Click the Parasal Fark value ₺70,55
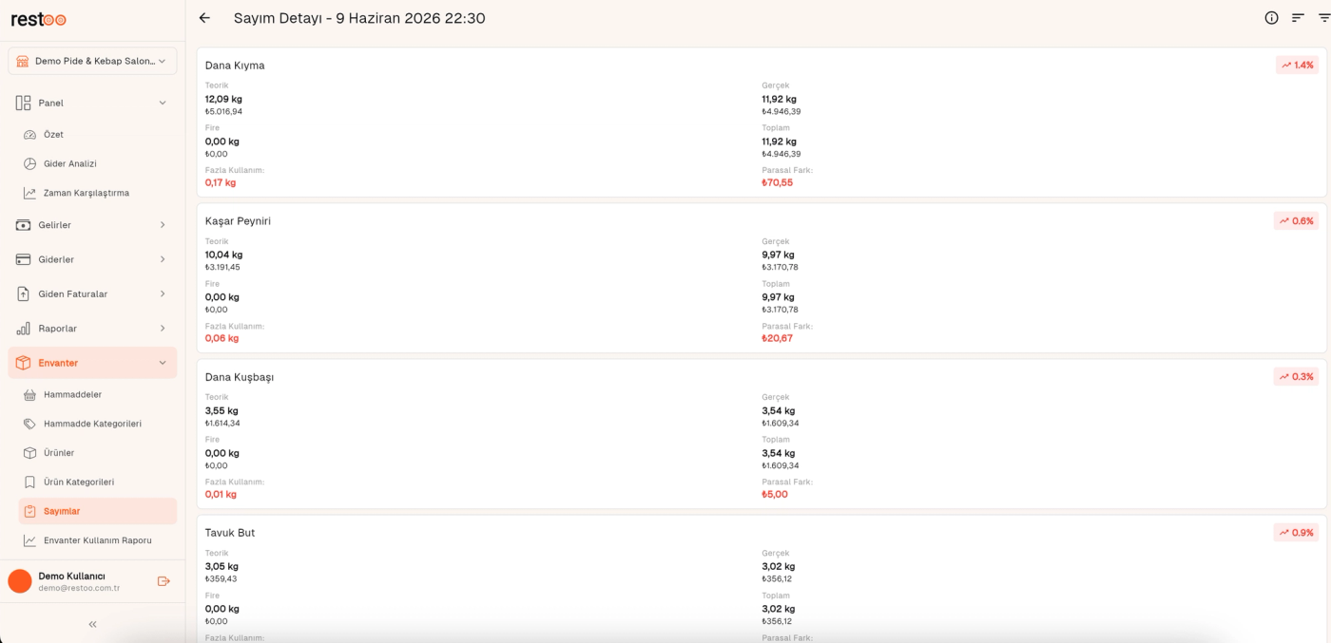The height and width of the screenshot is (643, 1331). tap(777, 182)
